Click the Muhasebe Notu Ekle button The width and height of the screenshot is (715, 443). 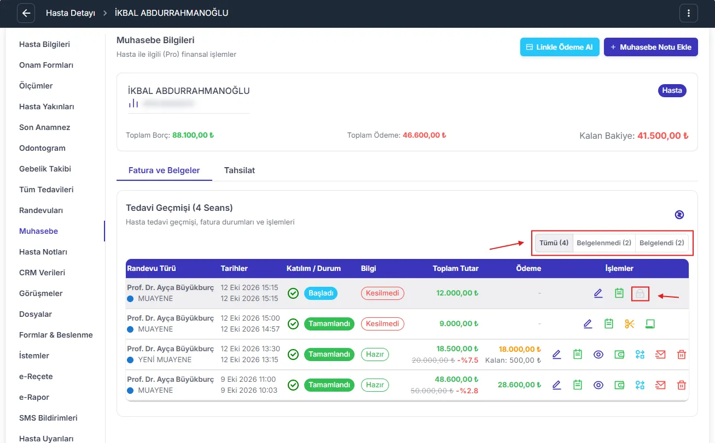651,47
